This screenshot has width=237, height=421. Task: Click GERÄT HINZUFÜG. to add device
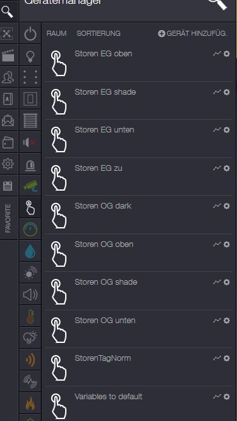192,33
